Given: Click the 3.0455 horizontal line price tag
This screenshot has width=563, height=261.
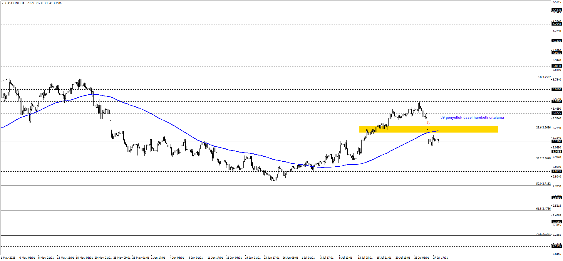Looking at the screenshot, I should [557, 152].
